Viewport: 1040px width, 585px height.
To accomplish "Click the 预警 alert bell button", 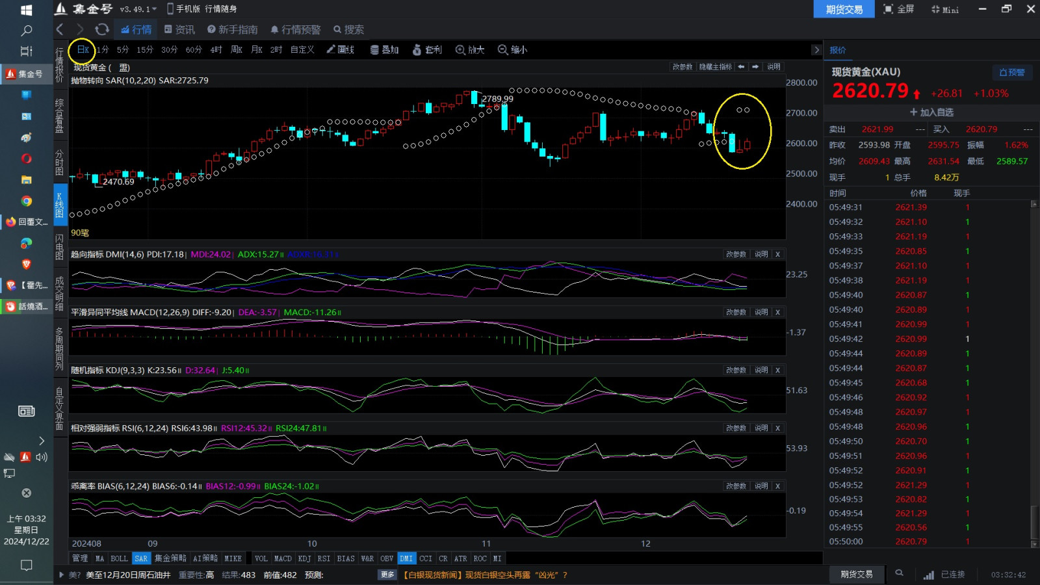I will coord(1011,72).
